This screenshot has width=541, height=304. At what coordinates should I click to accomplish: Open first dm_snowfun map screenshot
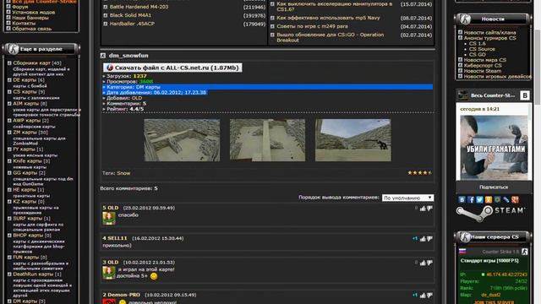pyautogui.click(x=182, y=140)
